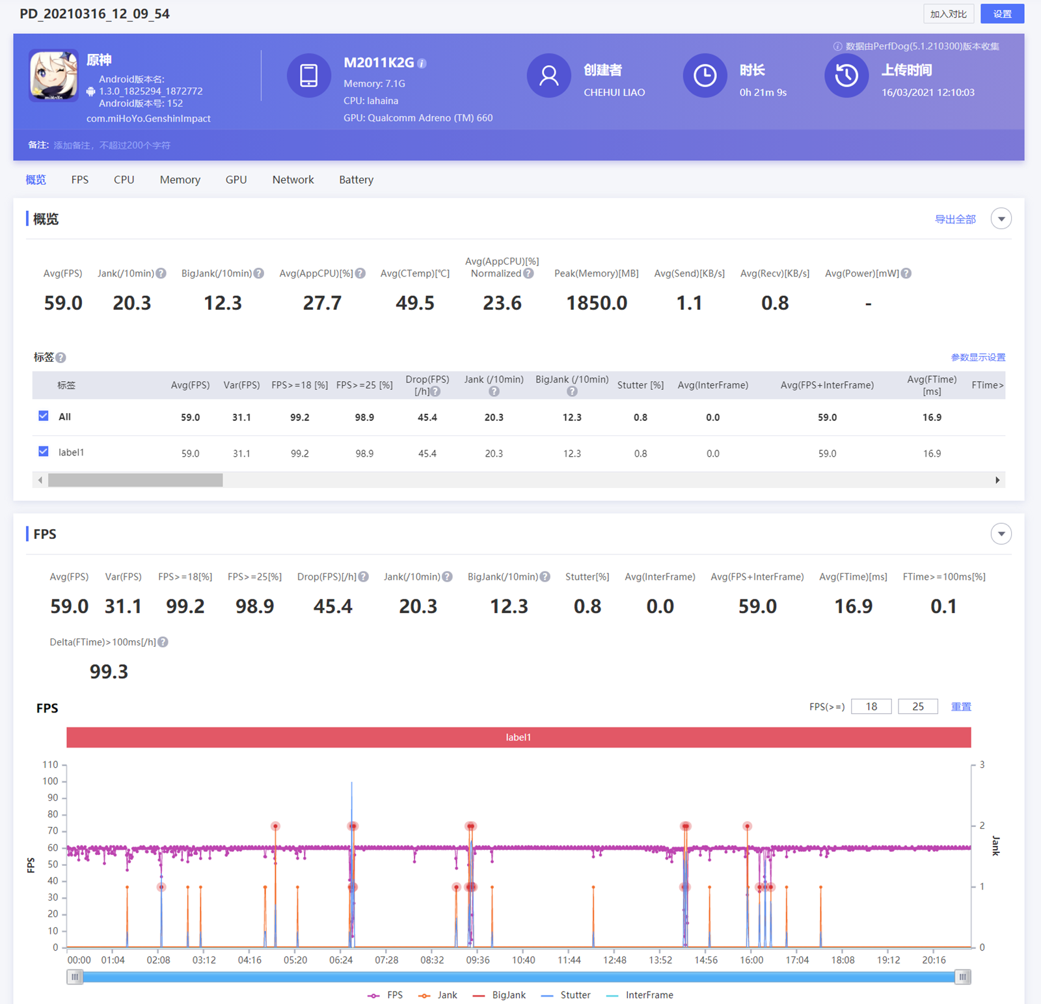Click the help icon next to Avg(Power)[mW]
The height and width of the screenshot is (1004, 1041).
906,273
